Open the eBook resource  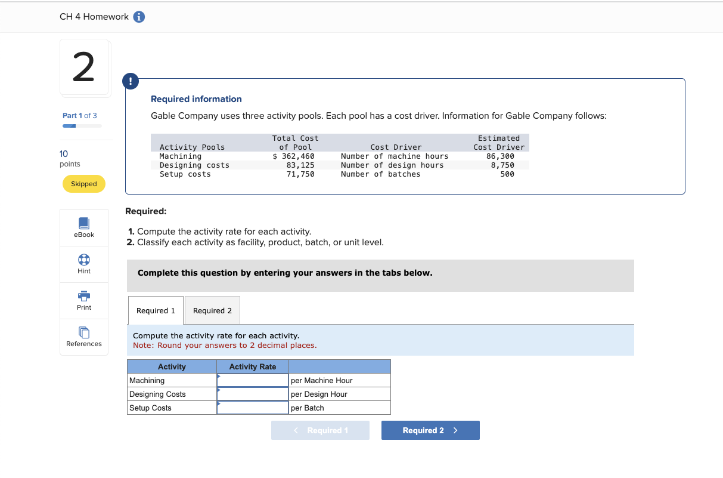[x=83, y=227]
